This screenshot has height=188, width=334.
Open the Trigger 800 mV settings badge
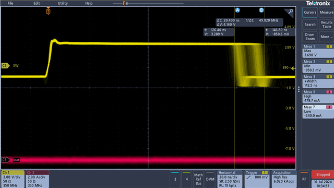click(257, 179)
